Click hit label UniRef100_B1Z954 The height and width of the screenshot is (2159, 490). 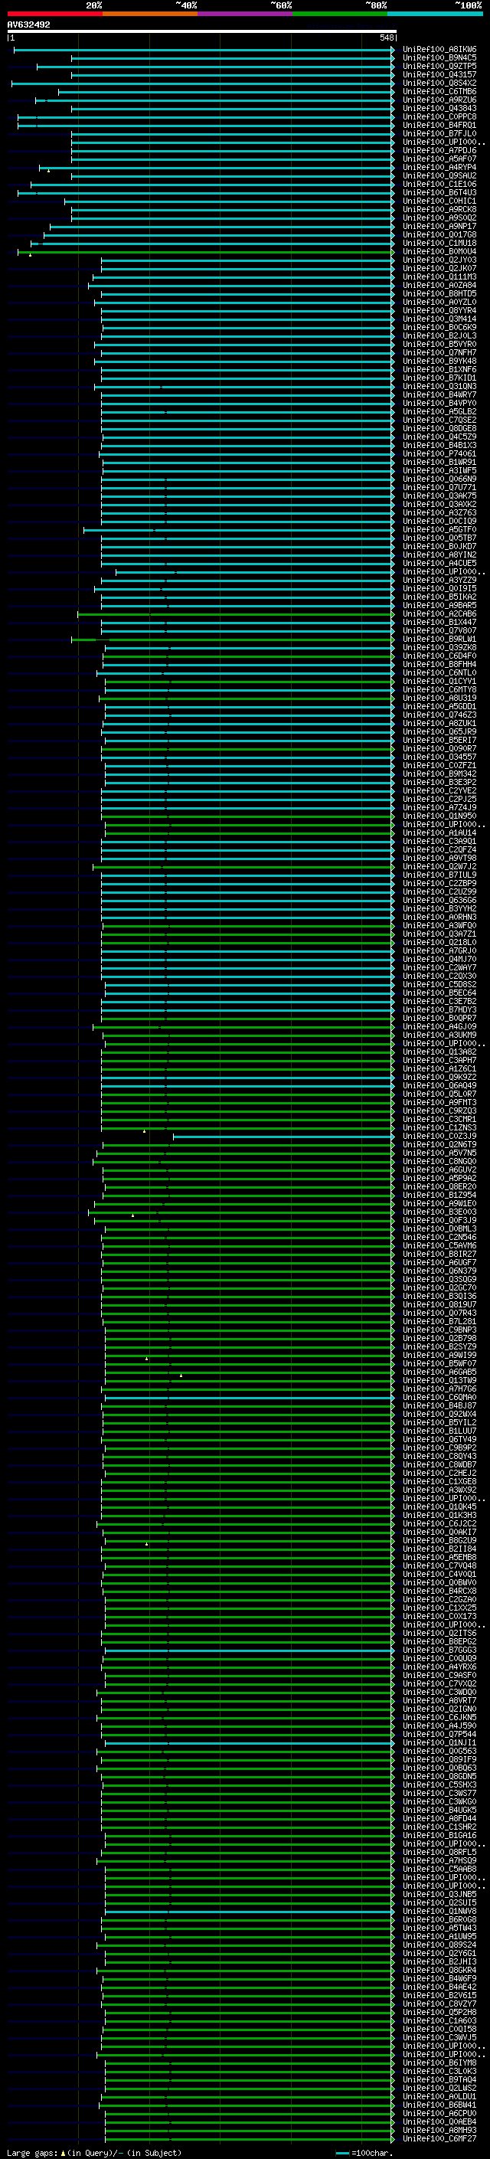(x=439, y=1194)
